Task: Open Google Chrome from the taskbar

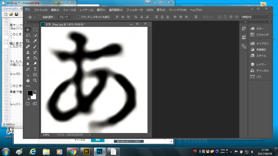Action: (73, 152)
